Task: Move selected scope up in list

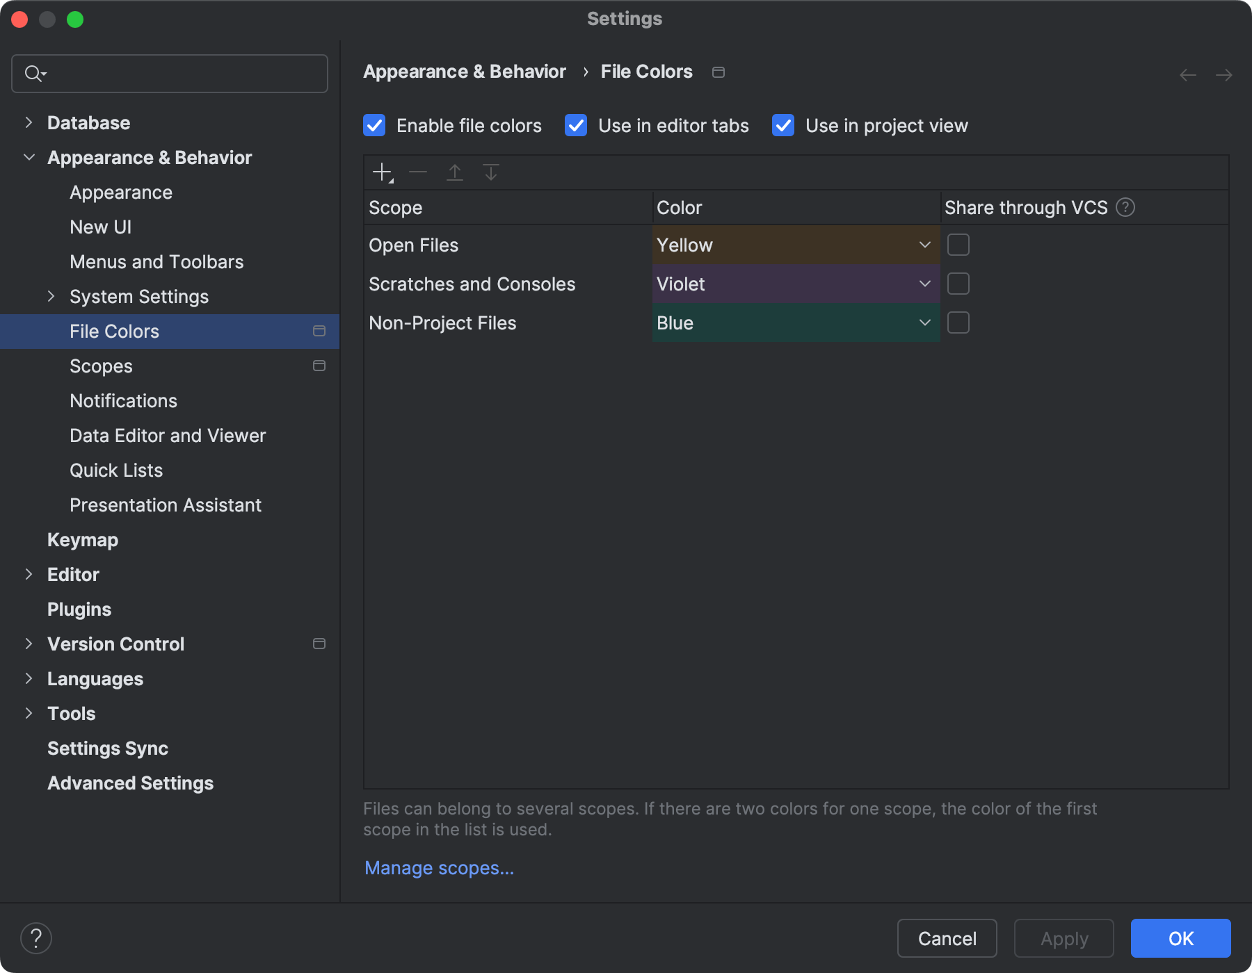Action: (455, 172)
